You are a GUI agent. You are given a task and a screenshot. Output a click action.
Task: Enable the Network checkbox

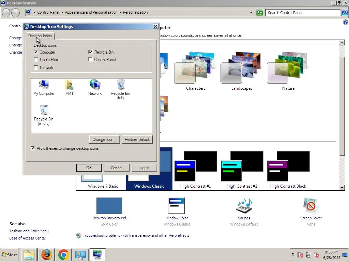[36, 67]
